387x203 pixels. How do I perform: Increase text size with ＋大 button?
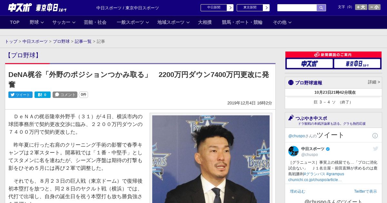tap(361, 7)
